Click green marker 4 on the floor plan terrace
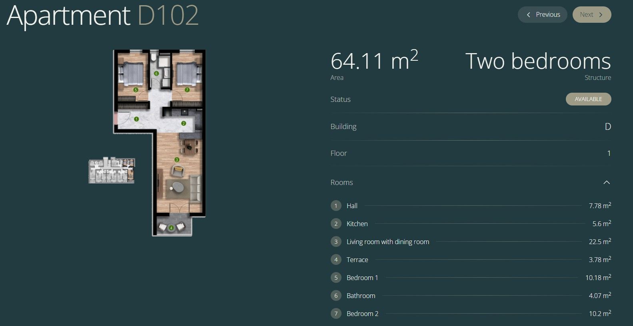Screen dimensions: 633x326 pyautogui.click(x=172, y=228)
